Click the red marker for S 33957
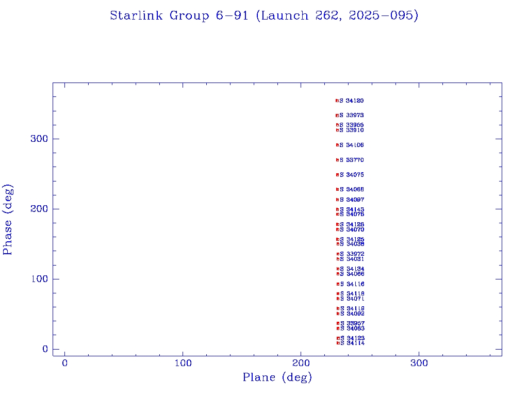This screenshot has height=396, width=528. pos(338,323)
